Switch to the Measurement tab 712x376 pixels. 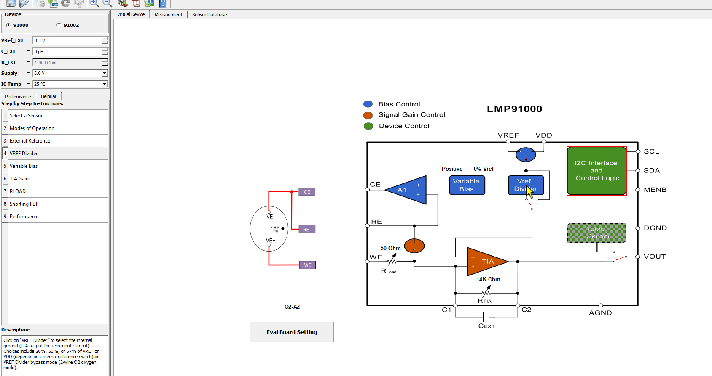(x=168, y=15)
